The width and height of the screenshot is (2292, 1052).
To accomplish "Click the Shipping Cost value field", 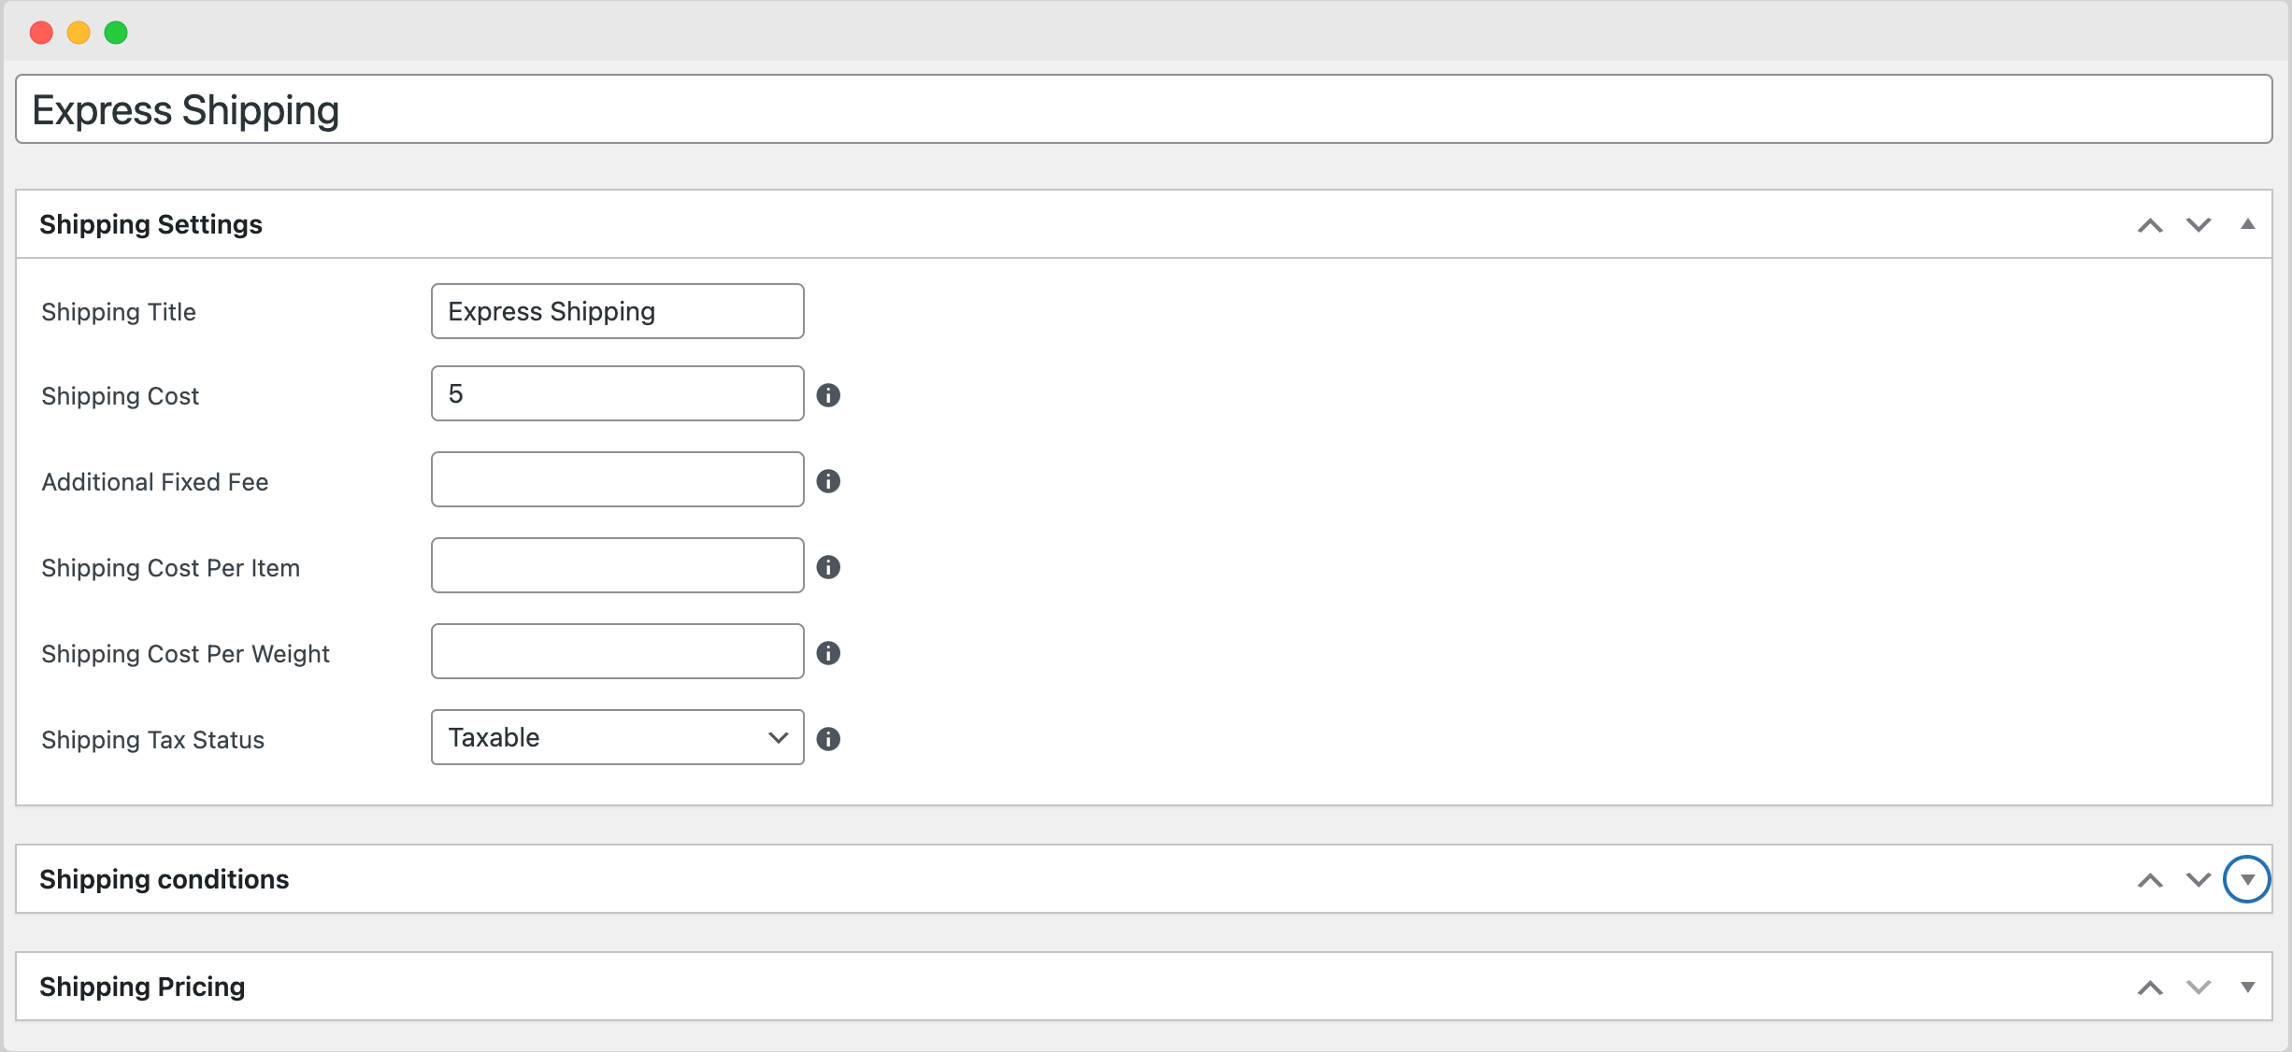I will click(x=617, y=393).
